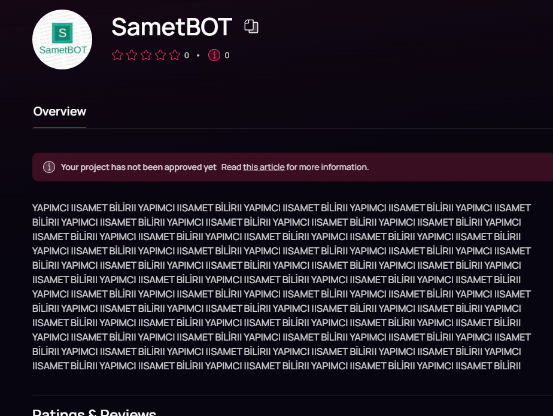The width and height of the screenshot is (553, 416).
Task: Choose the third rating star
Action: [146, 55]
